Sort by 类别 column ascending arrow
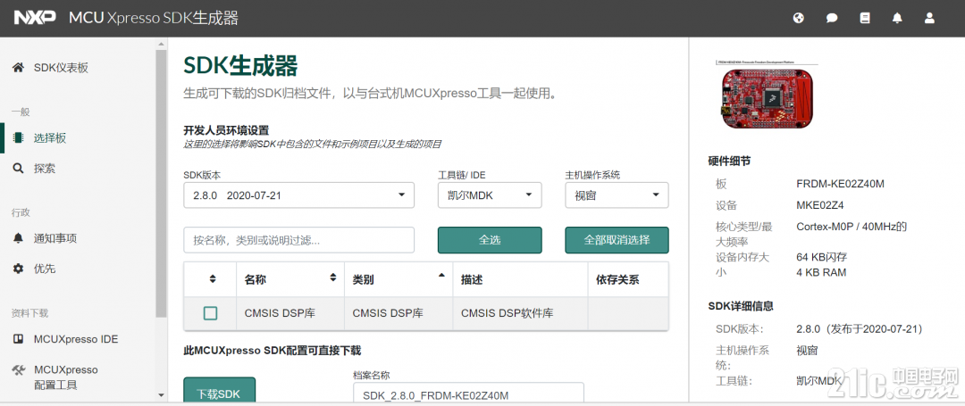This screenshot has width=965, height=406. [x=441, y=276]
